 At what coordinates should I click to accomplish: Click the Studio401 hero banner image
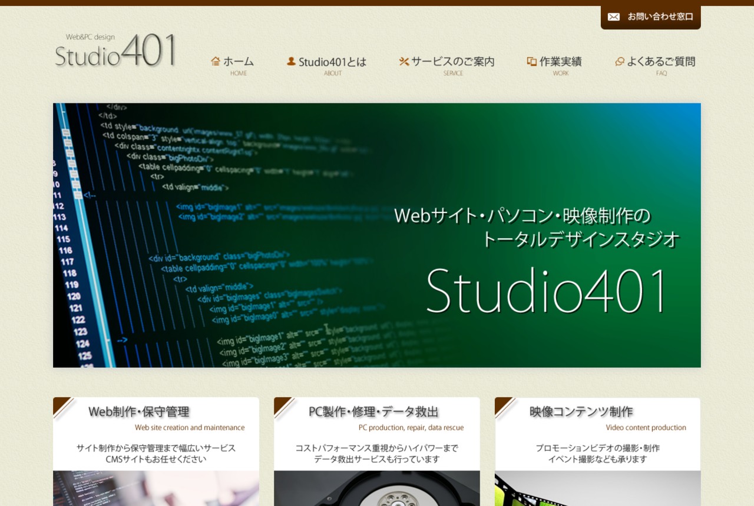(377, 235)
